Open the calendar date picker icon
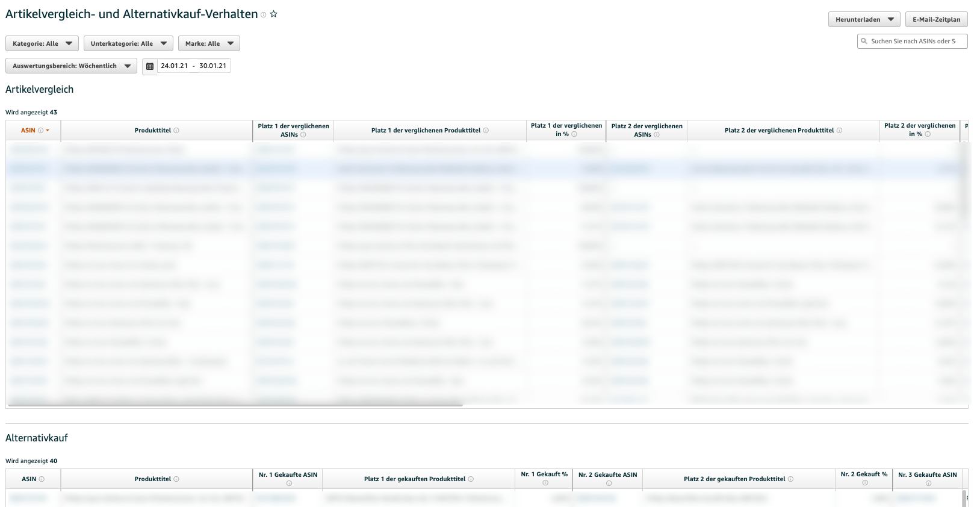The width and height of the screenshot is (980, 507). point(150,66)
